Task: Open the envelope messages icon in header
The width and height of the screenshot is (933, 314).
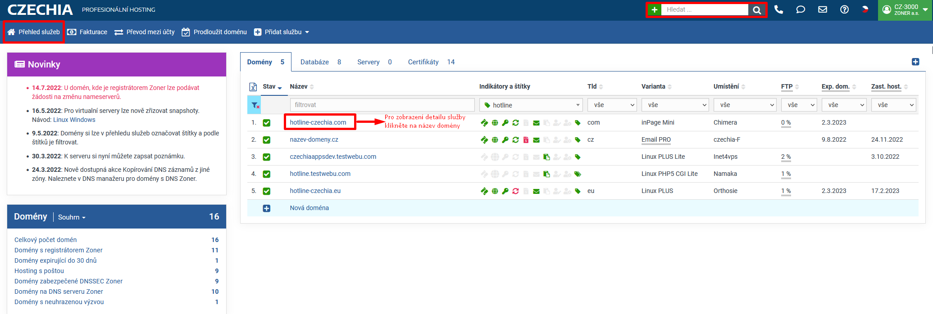Action: coord(823,9)
